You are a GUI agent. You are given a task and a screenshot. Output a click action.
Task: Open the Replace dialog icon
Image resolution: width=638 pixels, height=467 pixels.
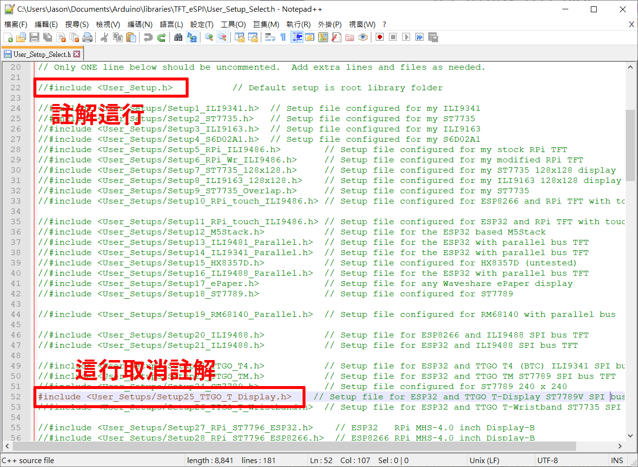pyautogui.click(x=192, y=37)
